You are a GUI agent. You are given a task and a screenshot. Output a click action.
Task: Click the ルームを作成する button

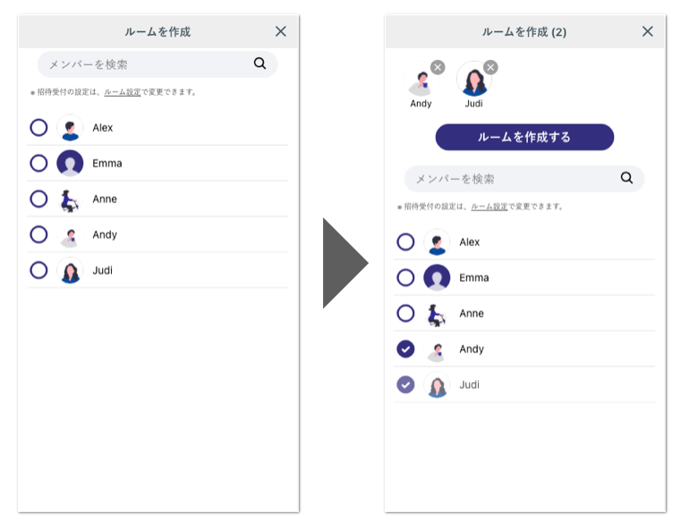pyautogui.click(x=524, y=137)
